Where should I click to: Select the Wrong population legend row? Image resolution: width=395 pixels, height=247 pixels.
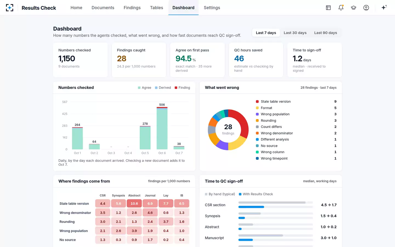click(x=296, y=114)
